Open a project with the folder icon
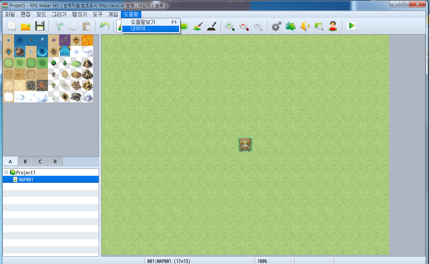The image size is (430, 264). 25,26
